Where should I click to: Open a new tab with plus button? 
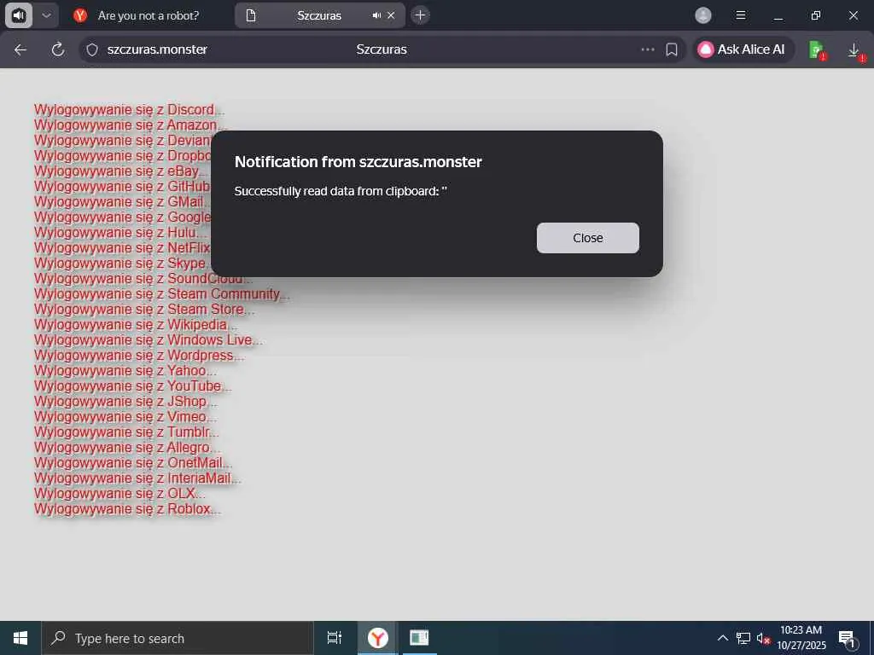tap(420, 15)
